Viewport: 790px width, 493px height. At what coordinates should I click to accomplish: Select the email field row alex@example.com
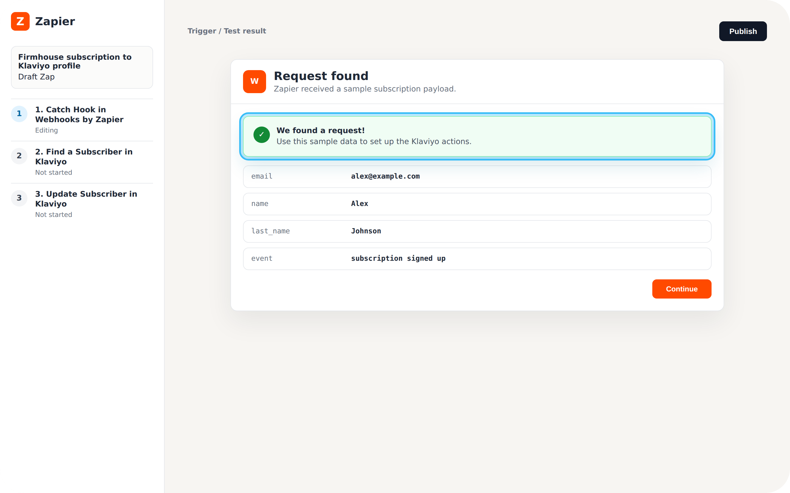pos(477,176)
